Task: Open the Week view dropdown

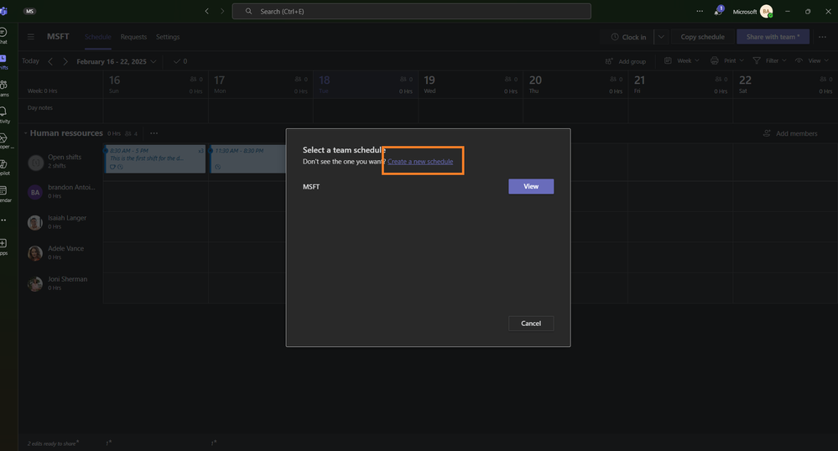Action: 681,61
